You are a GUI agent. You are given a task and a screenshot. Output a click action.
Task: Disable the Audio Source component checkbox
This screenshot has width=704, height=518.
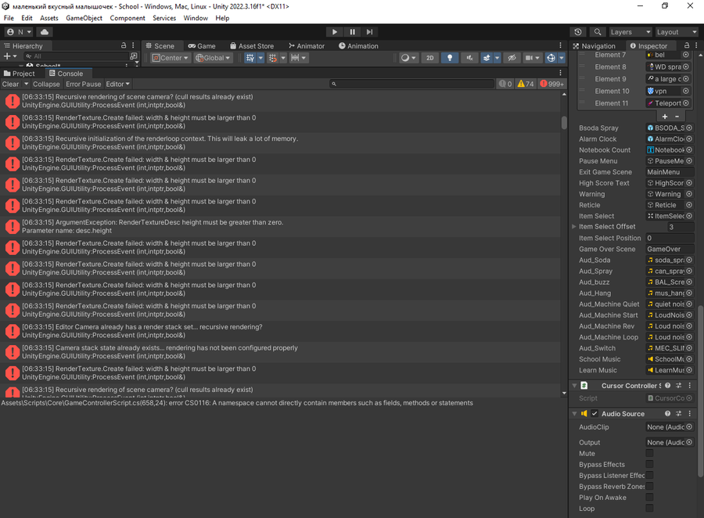(x=594, y=414)
